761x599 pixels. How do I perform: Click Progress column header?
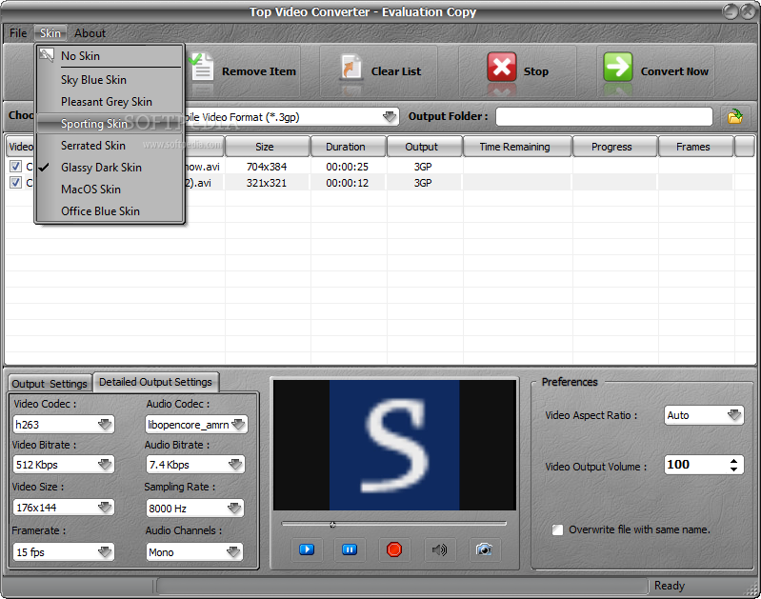click(x=615, y=147)
